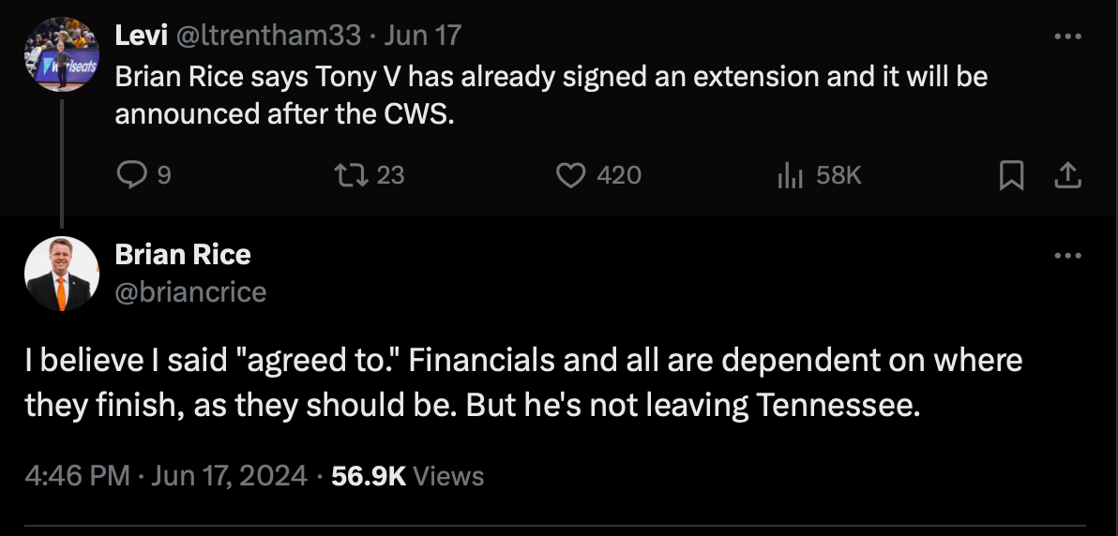Open Brian Rice's profile picture
This screenshot has height=536, width=1118.
[62, 274]
